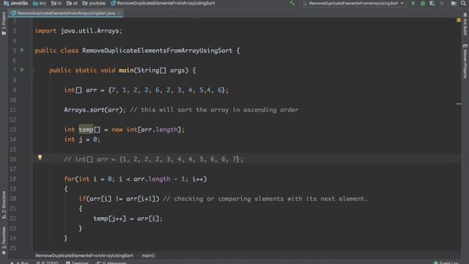The width and height of the screenshot is (469, 264).
Task: Open the Maven Projects side panel
Action: pyautogui.click(x=465, y=62)
